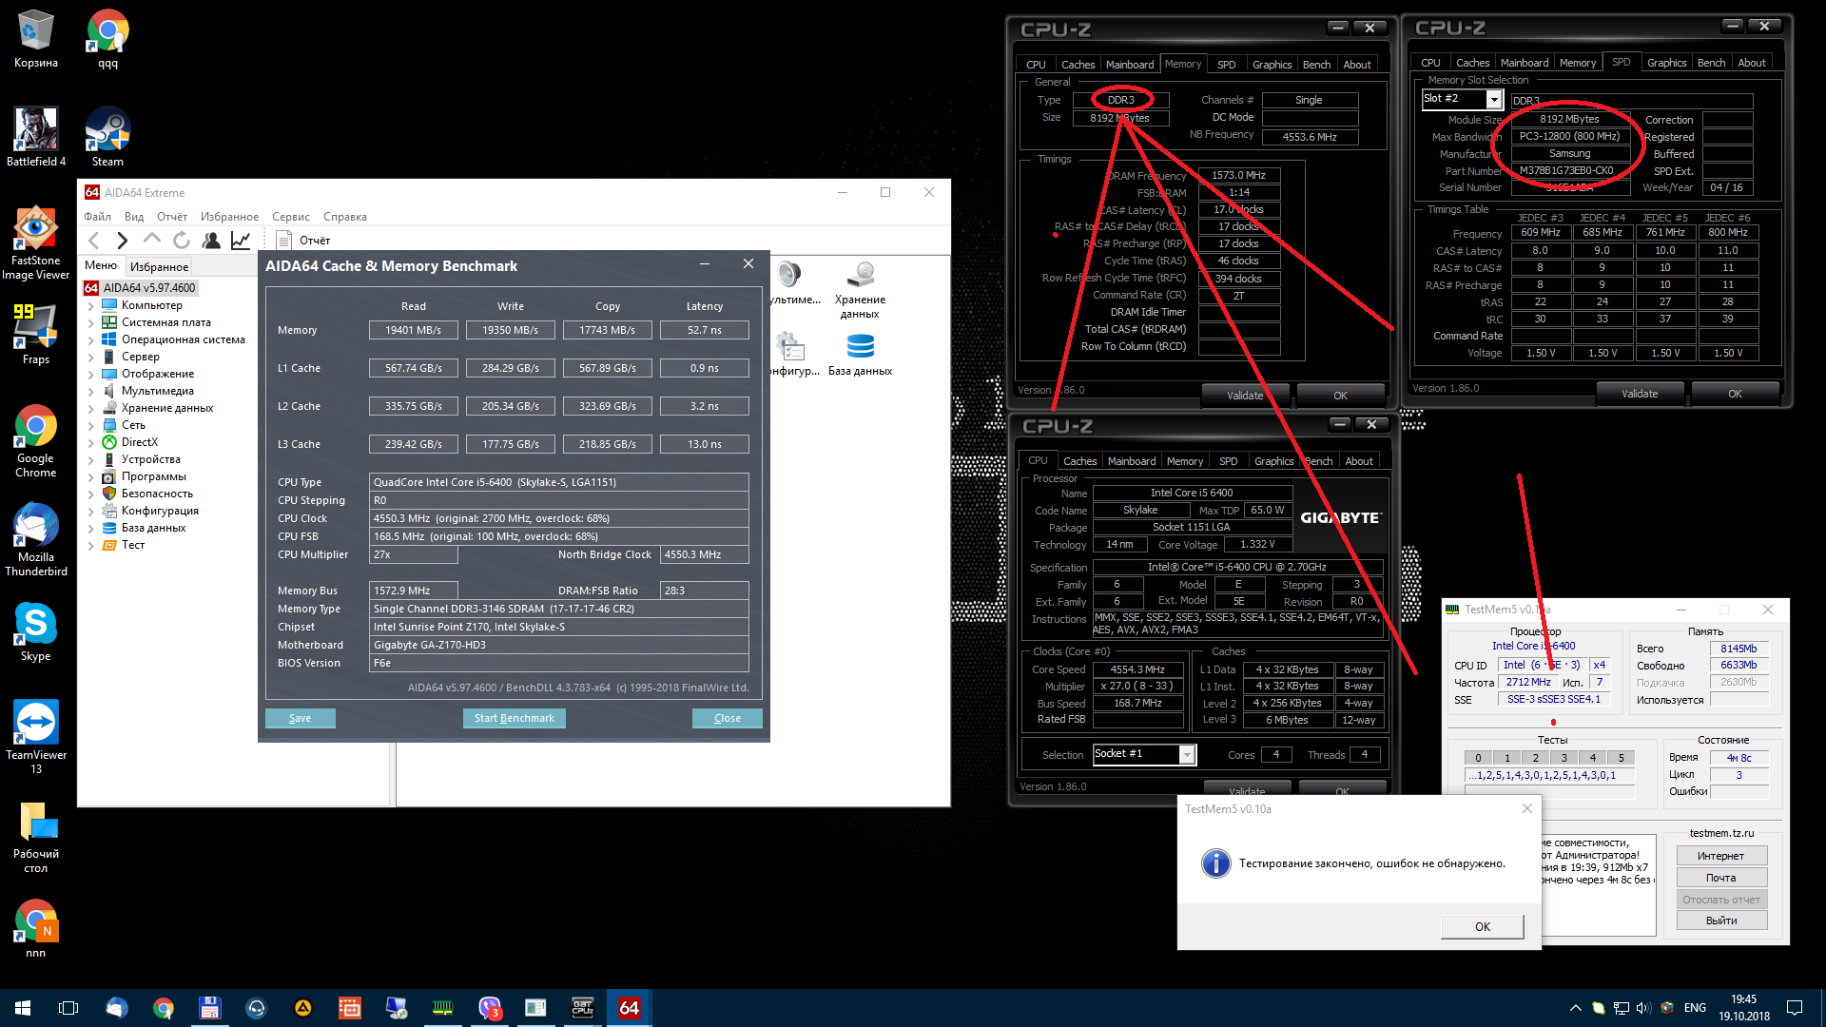Click the CPU-Z icon in the taskbar
The height and width of the screenshot is (1027, 1826).
582,1008
